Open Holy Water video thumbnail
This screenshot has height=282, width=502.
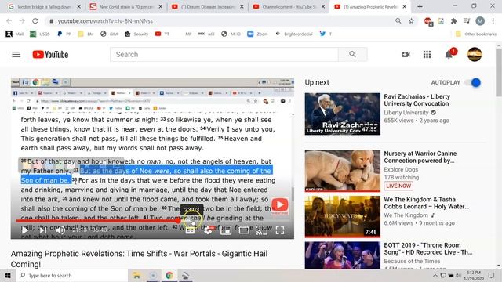[342, 216]
